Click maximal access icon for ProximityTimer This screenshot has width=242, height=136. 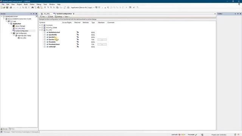78,44
